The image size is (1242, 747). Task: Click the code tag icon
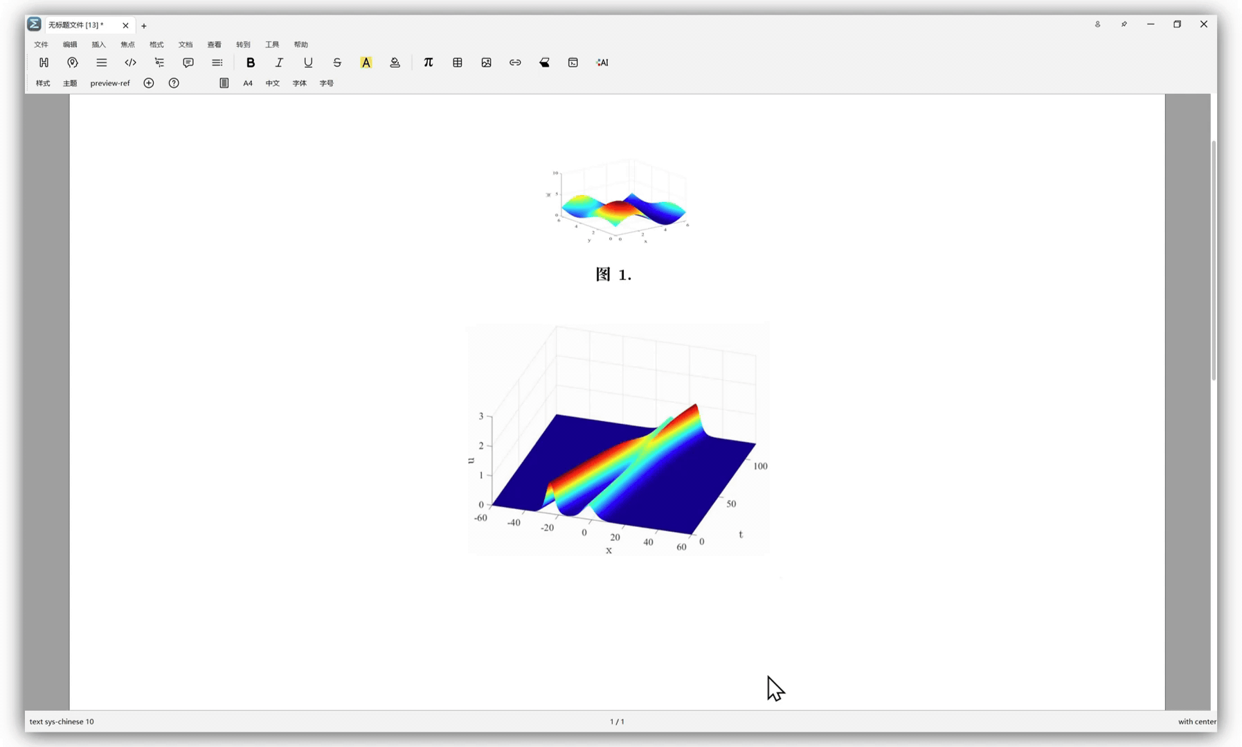pos(130,62)
